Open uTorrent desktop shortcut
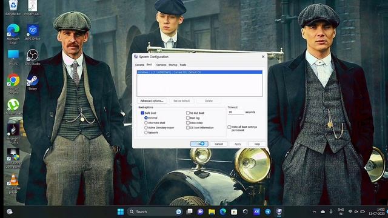Screen dimensions: 388x218 13,107
